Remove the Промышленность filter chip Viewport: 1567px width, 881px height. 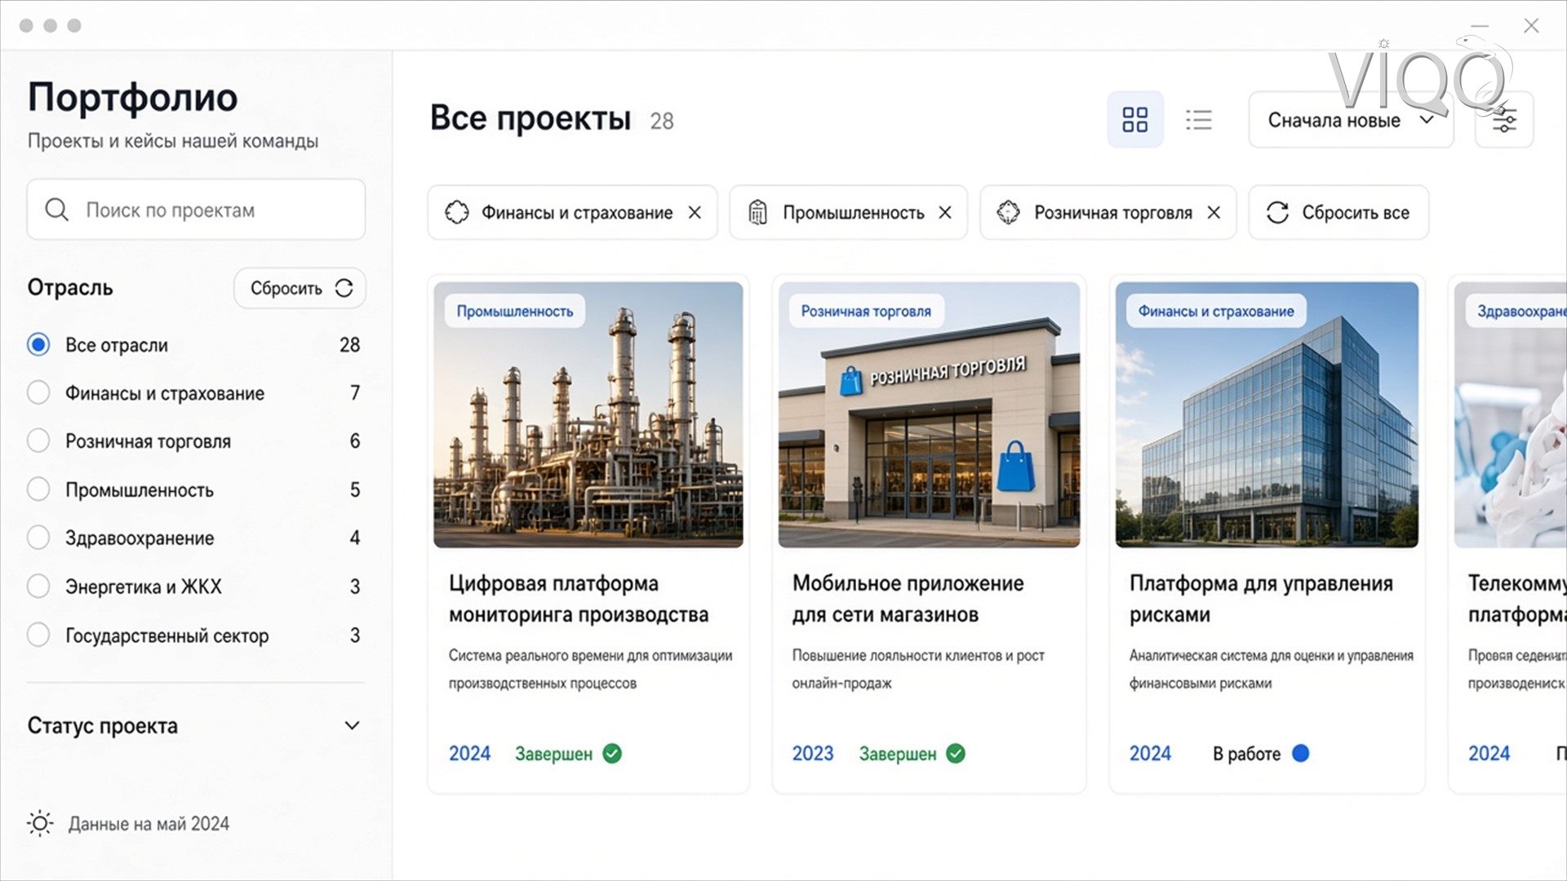click(x=945, y=212)
